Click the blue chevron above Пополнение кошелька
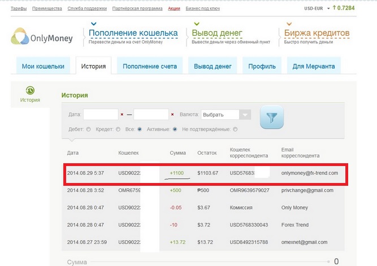The height and width of the screenshot is (266, 377). coord(93,24)
